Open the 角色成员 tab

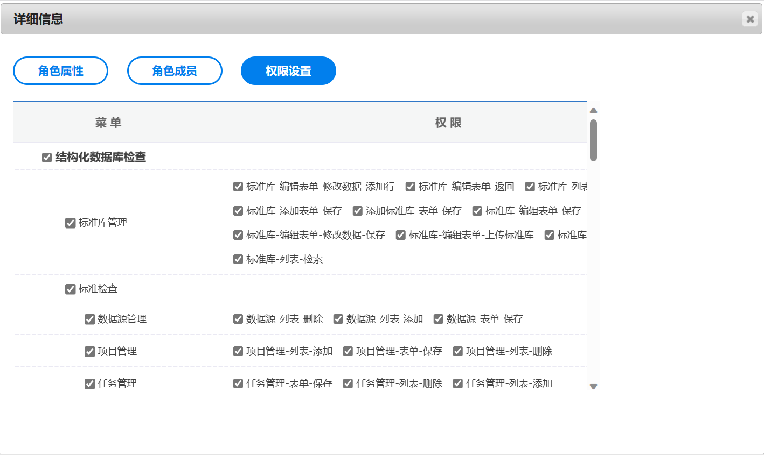175,71
